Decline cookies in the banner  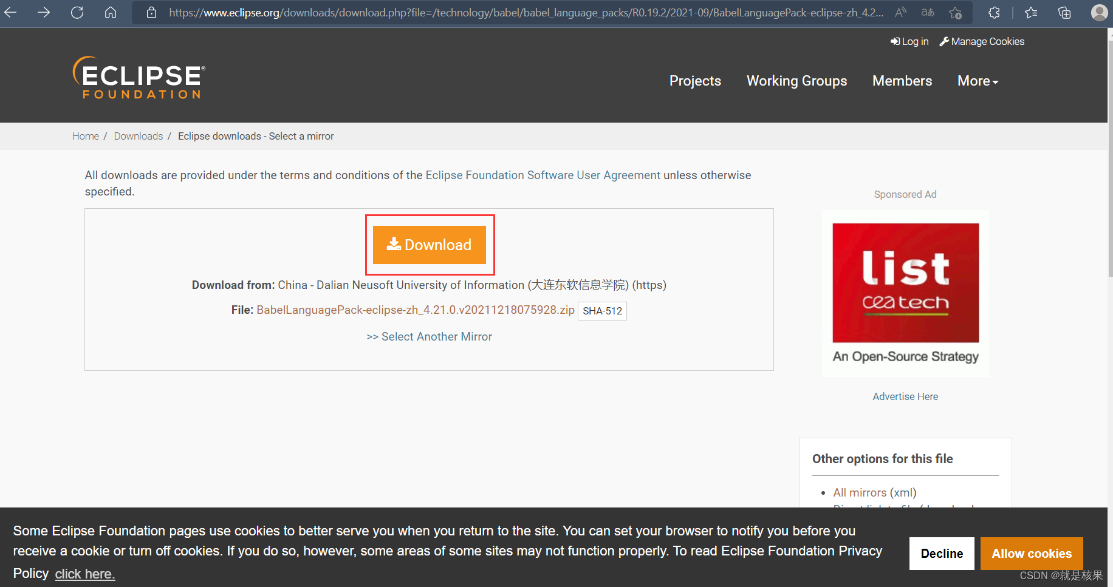click(942, 554)
